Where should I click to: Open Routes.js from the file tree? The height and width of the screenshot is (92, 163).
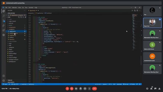(16, 39)
